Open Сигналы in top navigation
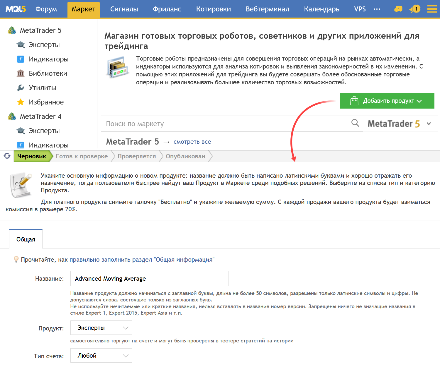The height and width of the screenshot is (367, 440). click(124, 9)
